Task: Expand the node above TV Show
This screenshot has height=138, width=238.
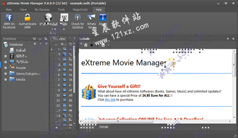Action: tap(5, 56)
